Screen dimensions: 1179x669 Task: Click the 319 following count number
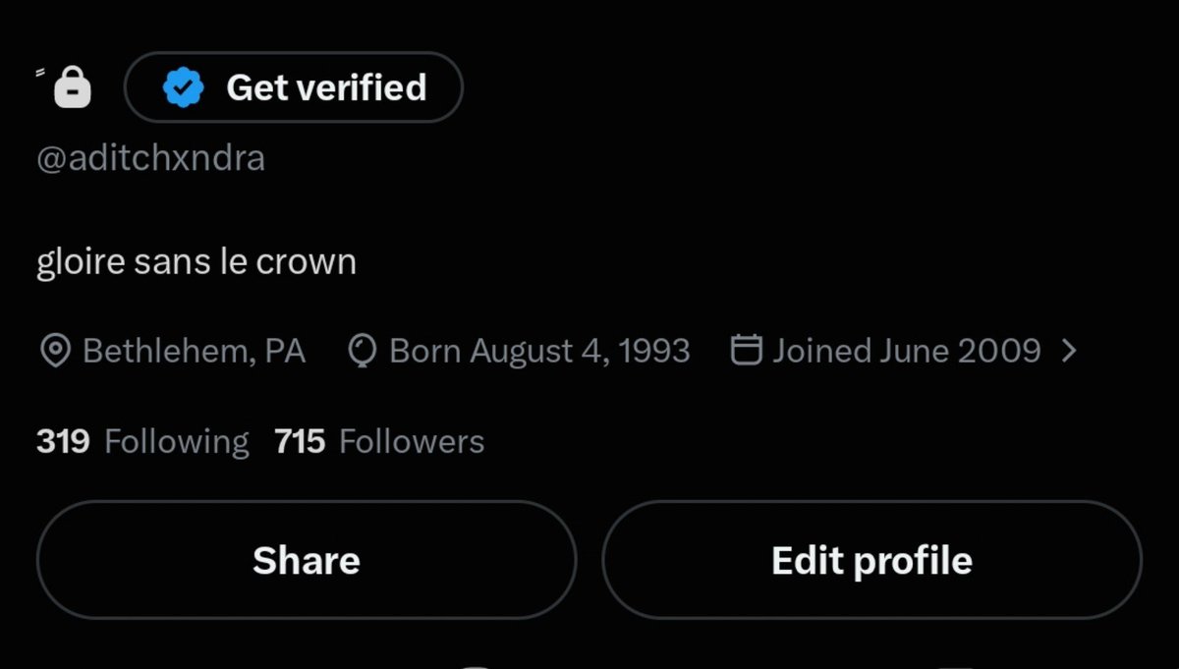click(x=63, y=441)
